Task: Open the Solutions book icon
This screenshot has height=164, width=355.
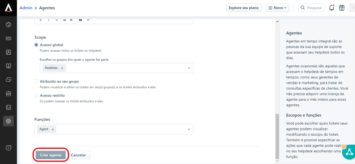Action: point(8,66)
